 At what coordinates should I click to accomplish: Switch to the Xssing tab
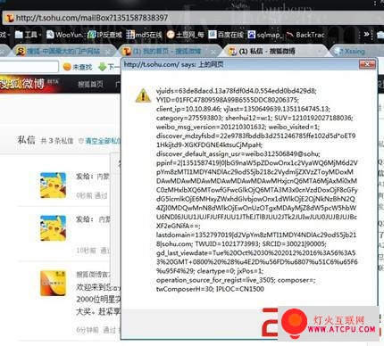click(353, 51)
